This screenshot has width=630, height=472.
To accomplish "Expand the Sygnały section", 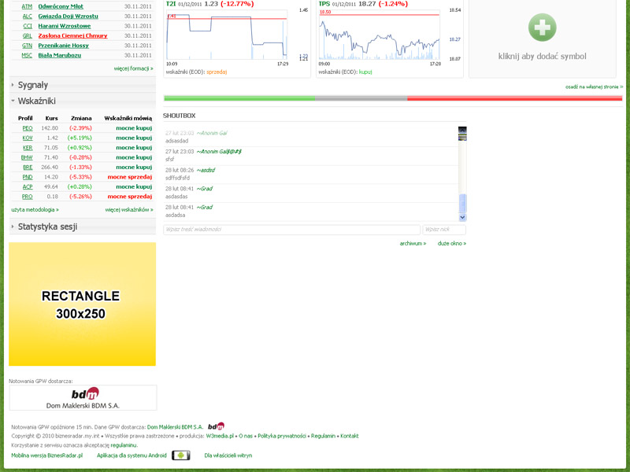I will pyautogui.click(x=32, y=85).
